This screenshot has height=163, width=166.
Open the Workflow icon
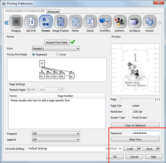point(105,22)
